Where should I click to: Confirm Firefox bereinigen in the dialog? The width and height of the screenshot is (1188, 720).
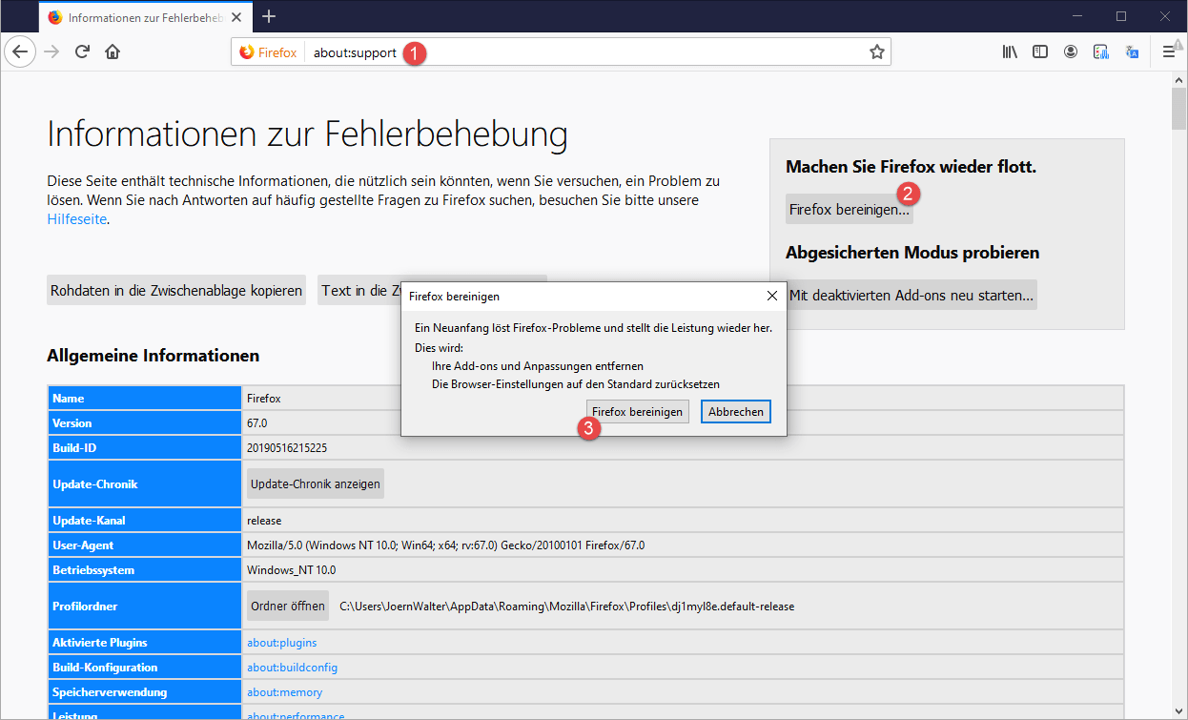coord(637,412)
